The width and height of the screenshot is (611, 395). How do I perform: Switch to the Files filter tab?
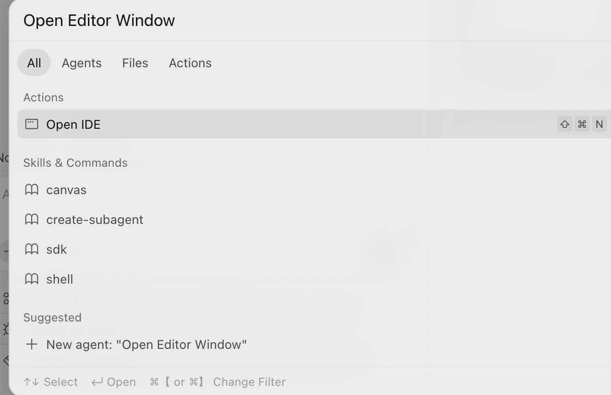click(135, 63)
